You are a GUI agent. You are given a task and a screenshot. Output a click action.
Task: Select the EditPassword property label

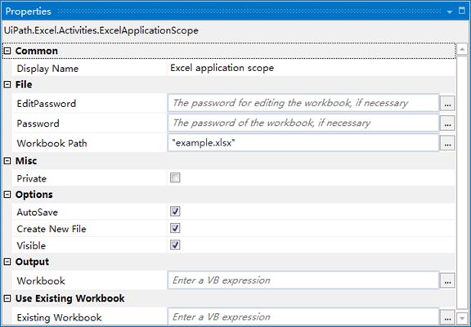coord(47,104)
